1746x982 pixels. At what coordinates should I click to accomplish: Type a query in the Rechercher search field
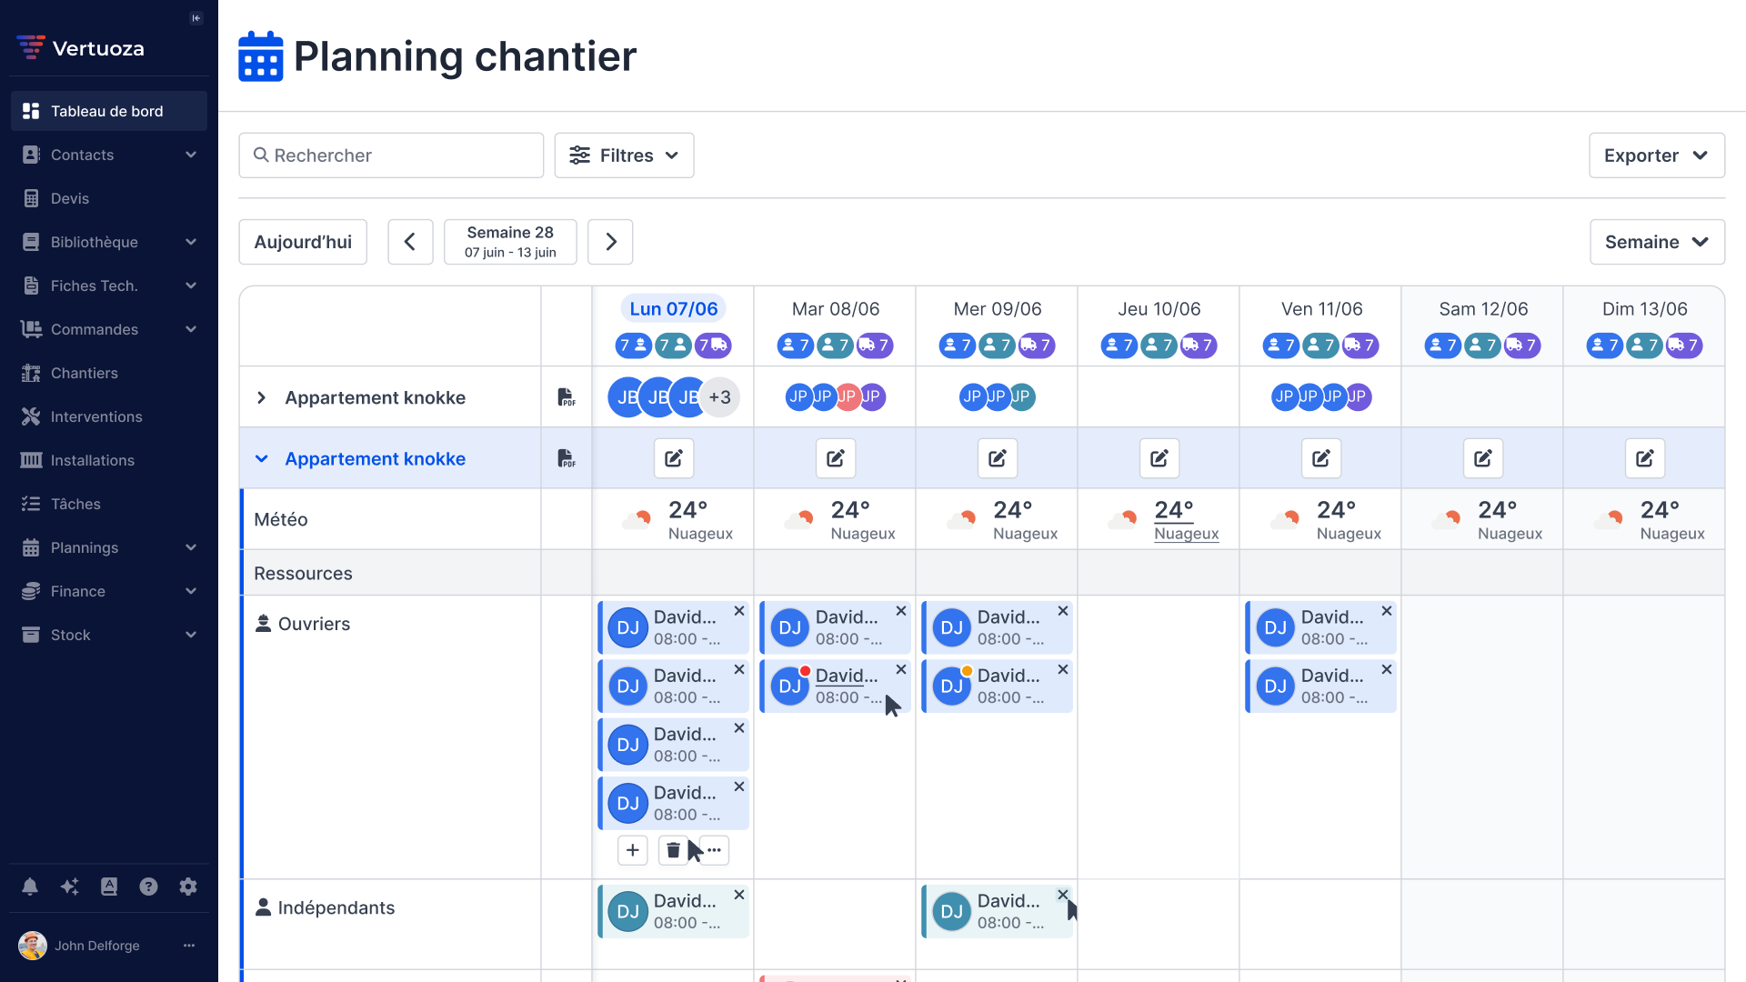[391, 155]
